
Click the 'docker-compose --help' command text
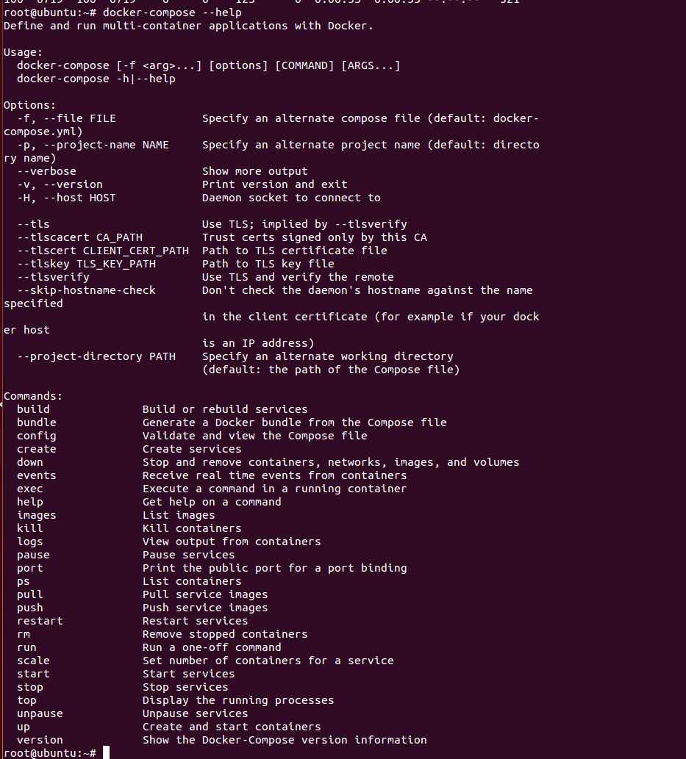point(172,12)
